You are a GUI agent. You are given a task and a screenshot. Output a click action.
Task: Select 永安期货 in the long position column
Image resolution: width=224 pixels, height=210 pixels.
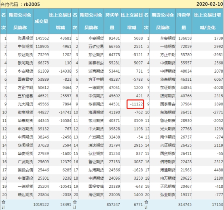[x=96, y=38]
